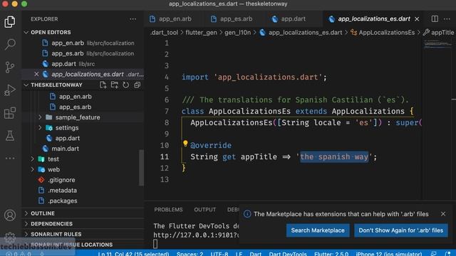This screenshot has width=456, height=256.
Task: Open the OUTPUT panel tab
Action: pos(205,210)
